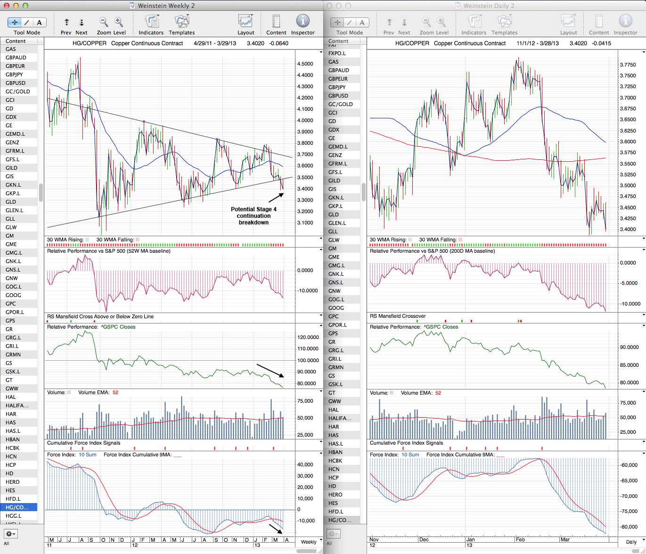Open the Templates dropdown
The image size is (646, 554).
point(182,22)
